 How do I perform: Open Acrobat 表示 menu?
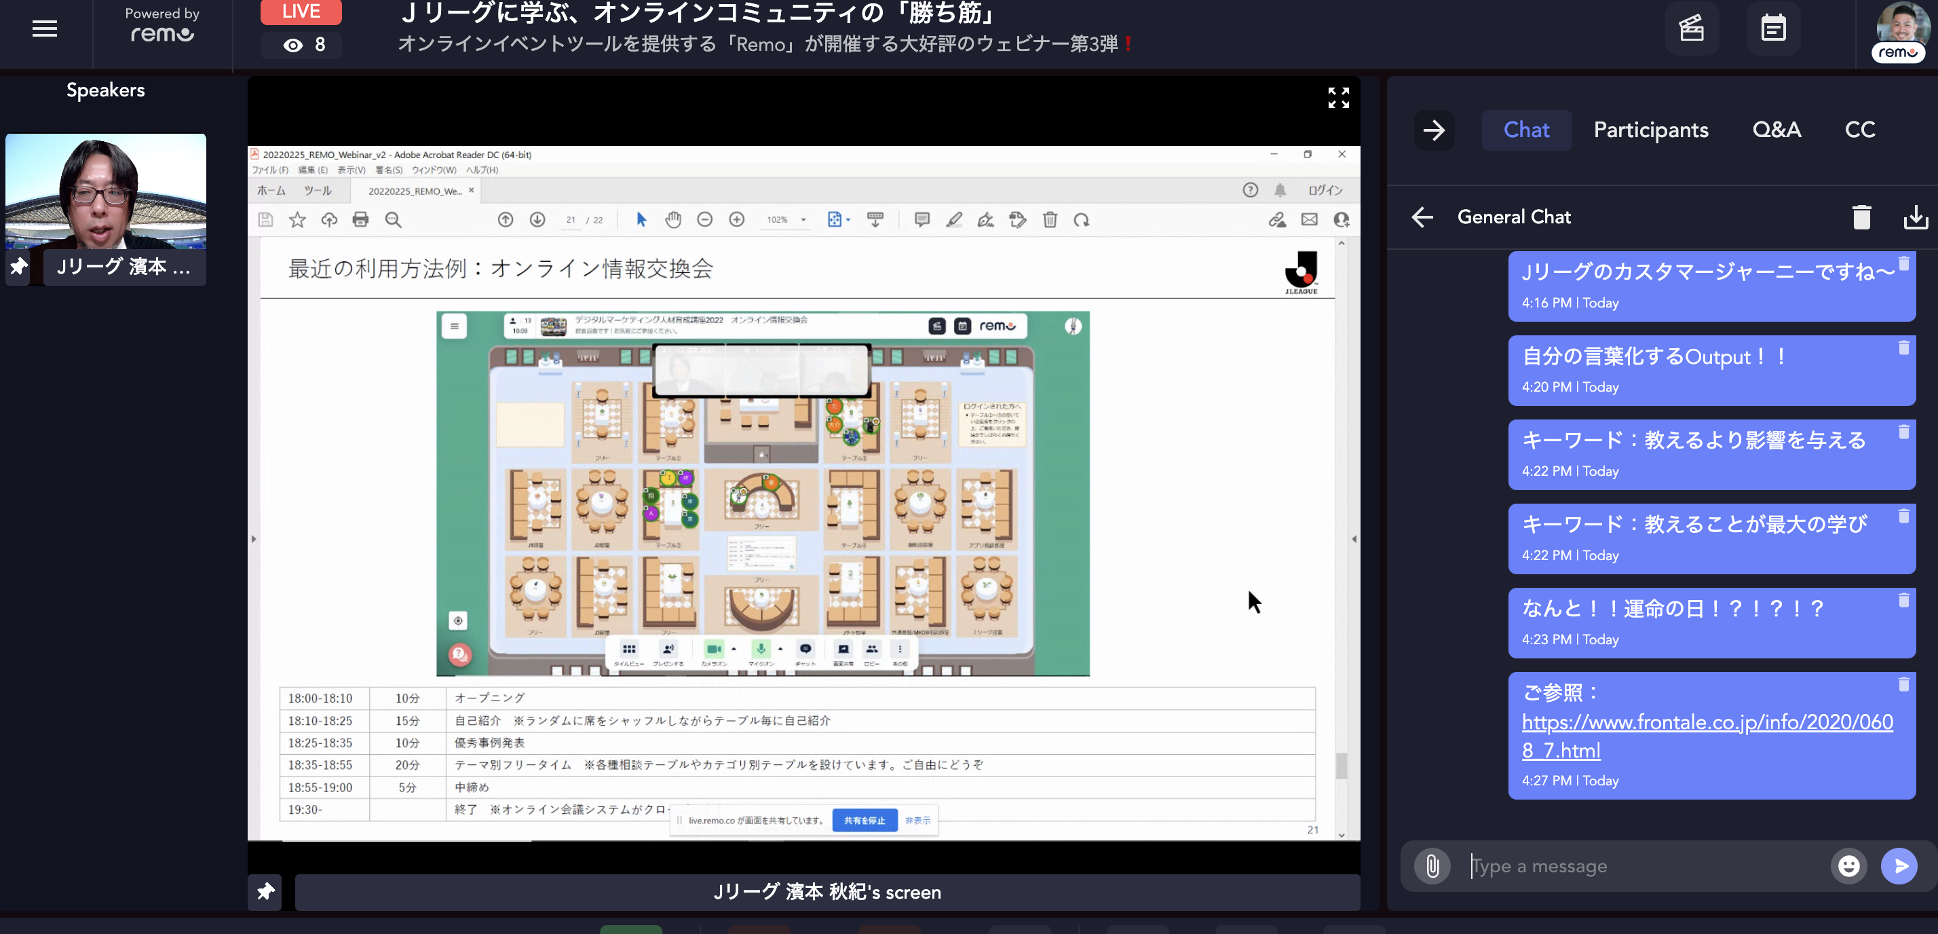(351, 170)
